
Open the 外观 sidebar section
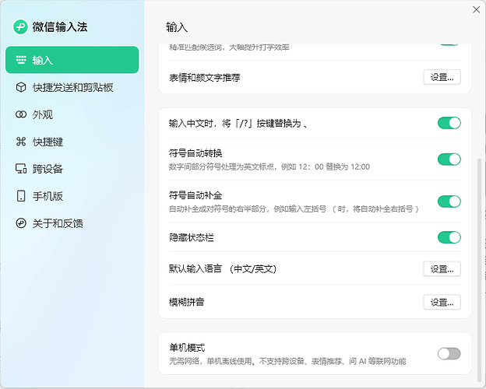(x=43, y=114)
